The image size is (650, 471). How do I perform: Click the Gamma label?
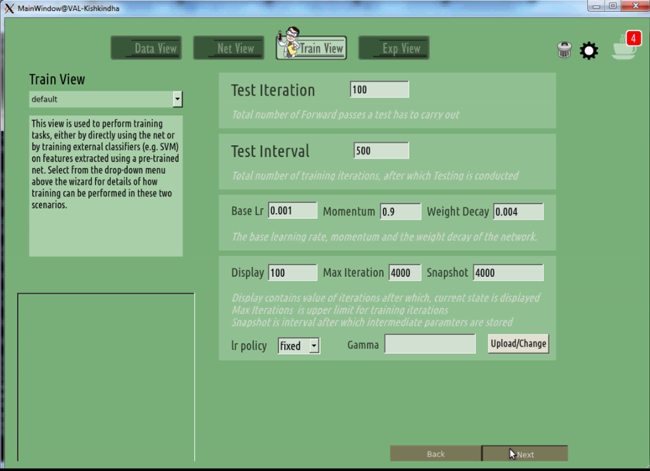[363, 345]
